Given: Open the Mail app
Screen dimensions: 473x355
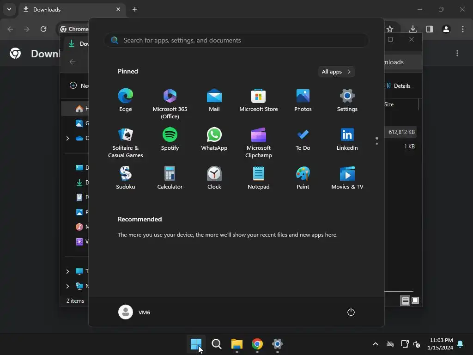Looking at the screenshot, I should click(x=214, y=100).
